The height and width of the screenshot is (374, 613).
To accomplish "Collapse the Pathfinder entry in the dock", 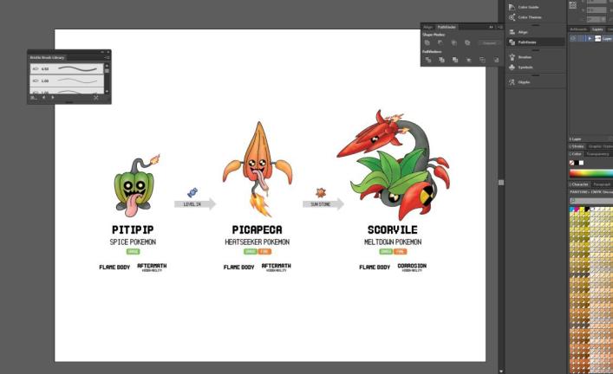I will click(x=534, y=42).
